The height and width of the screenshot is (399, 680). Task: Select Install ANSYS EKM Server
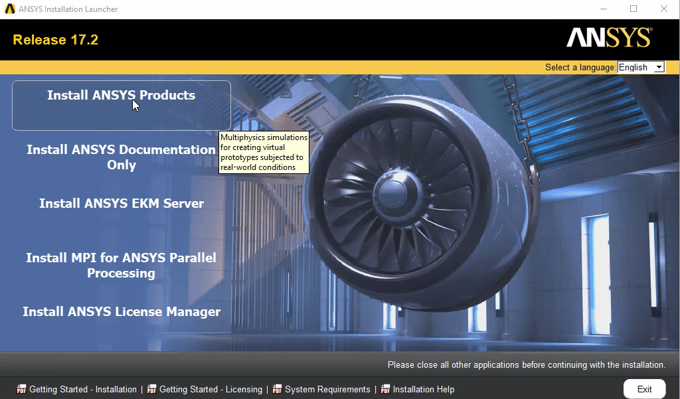122,203
